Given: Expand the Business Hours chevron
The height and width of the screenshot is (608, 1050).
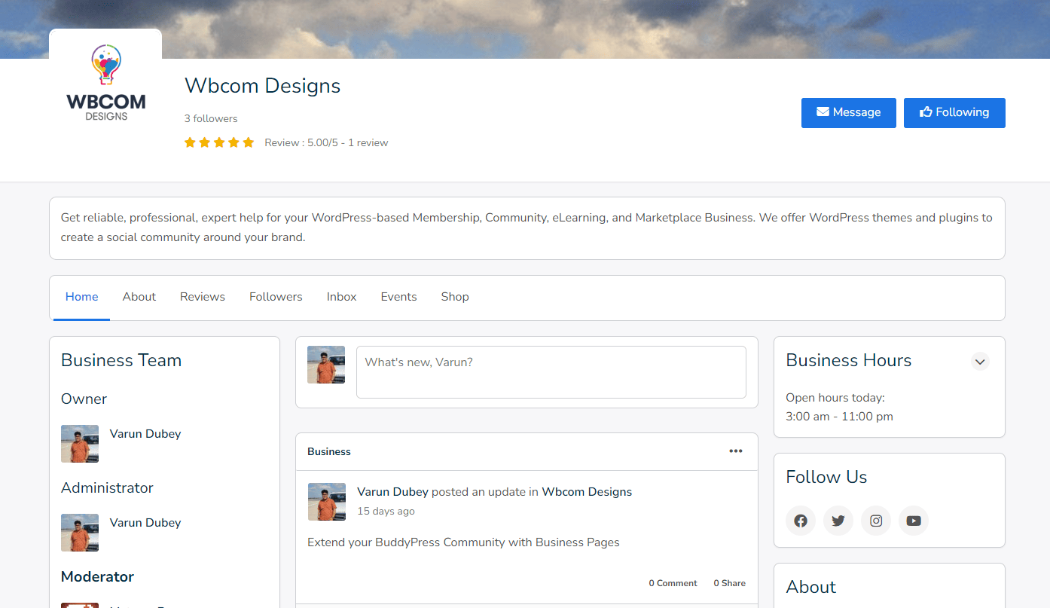Looking at the screenshot, I should (980, 362).
